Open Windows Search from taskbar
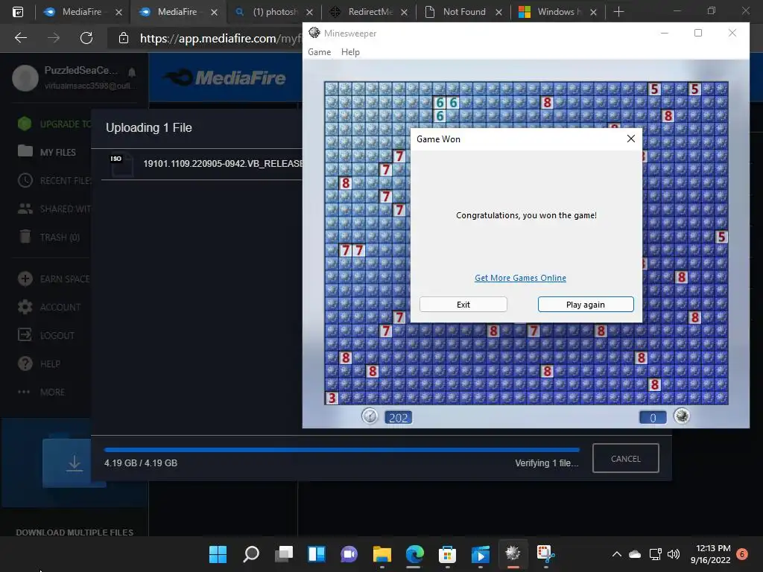The height and width of the screenshot is (572, 763). (x=250, y=553)
